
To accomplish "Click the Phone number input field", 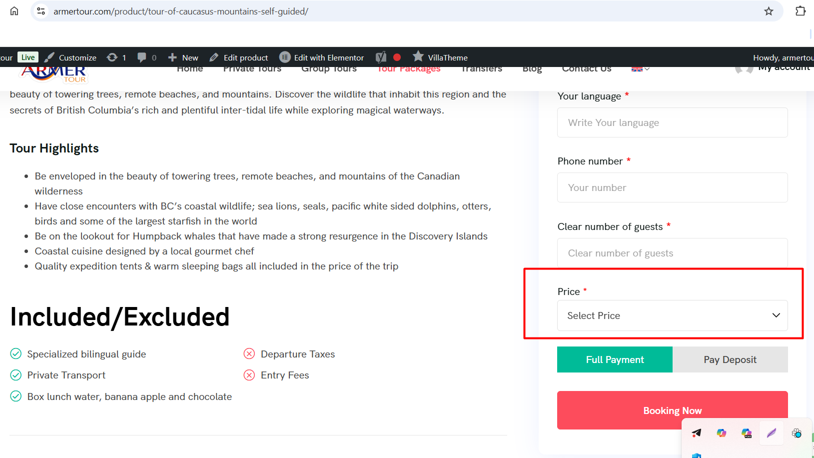I will [672, 187].
